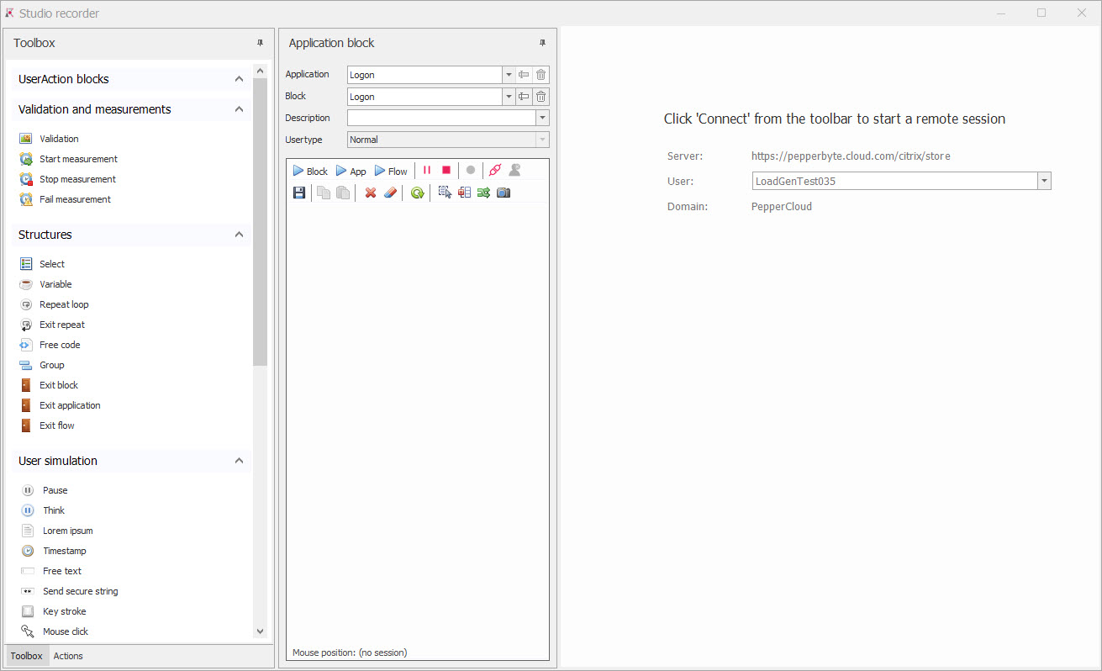Click the green refresh arrow icon
The width and height of the screenshot is (1102, 671).
coord(417,193)
